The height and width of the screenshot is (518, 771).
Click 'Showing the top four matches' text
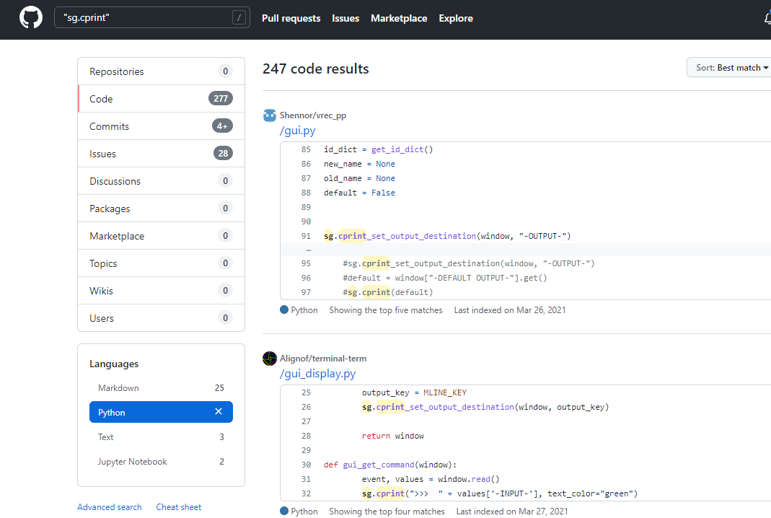pos(387,511)
